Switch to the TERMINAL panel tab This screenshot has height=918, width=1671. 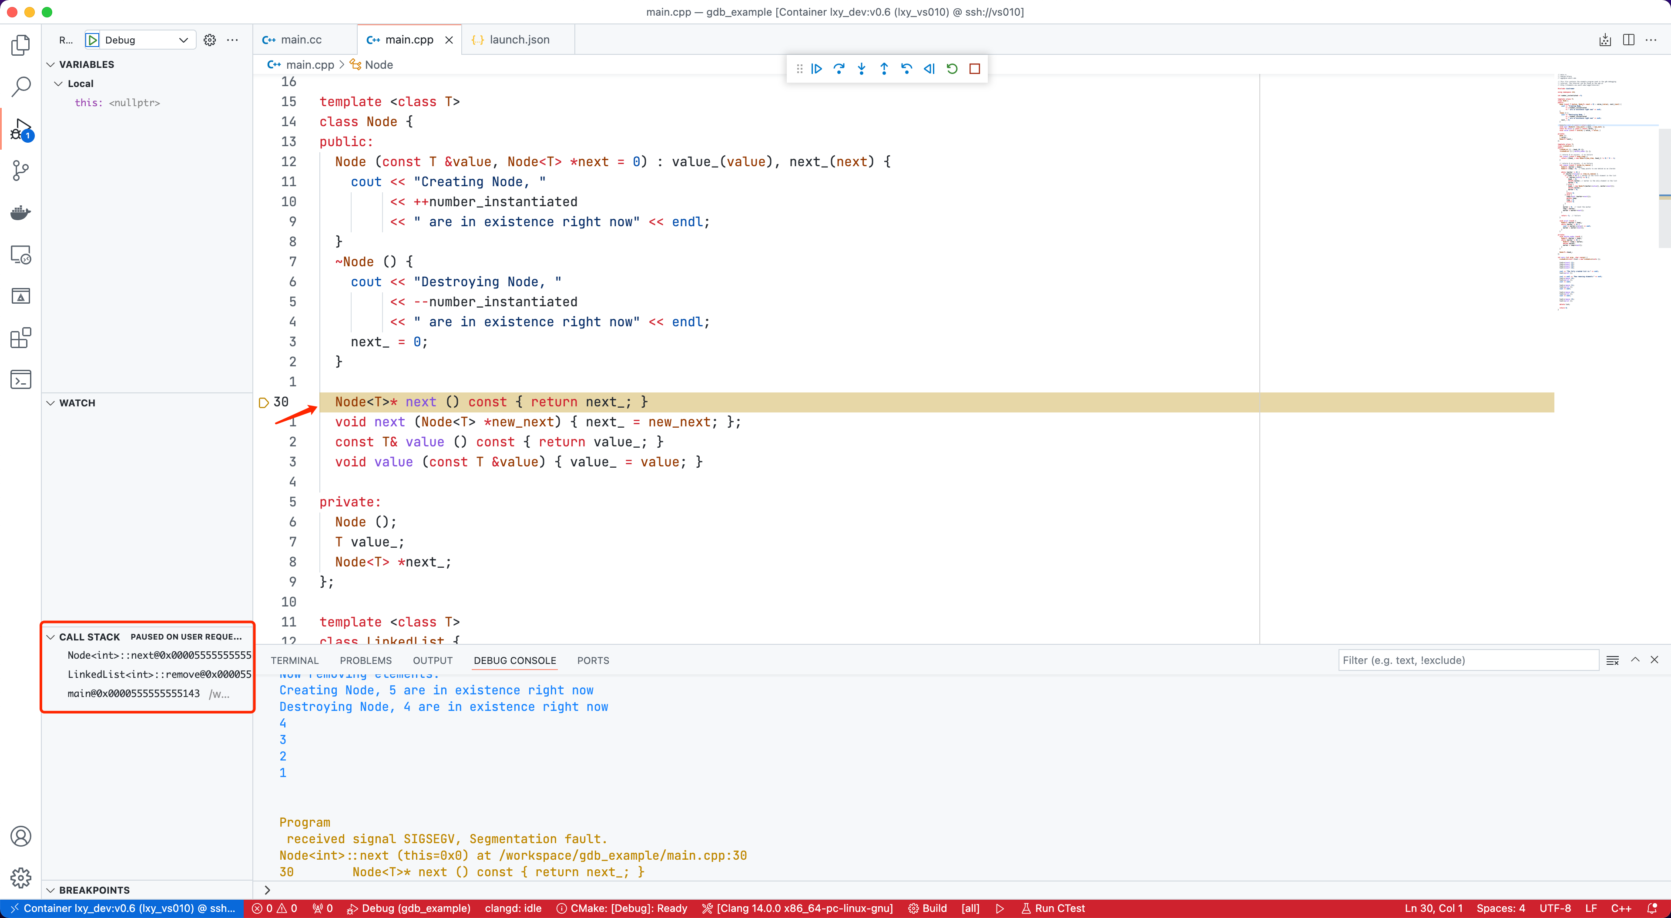295,660
